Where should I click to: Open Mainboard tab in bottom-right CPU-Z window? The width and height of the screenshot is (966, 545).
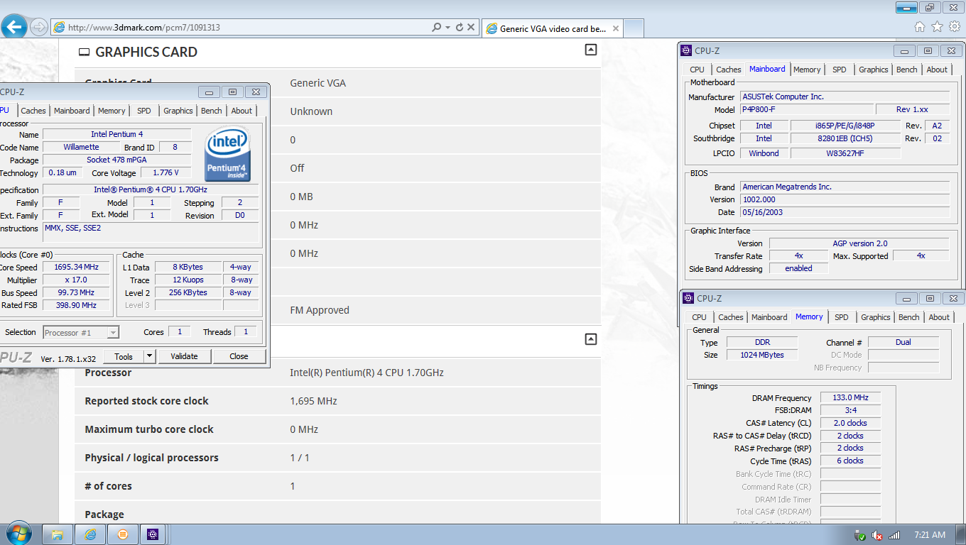pyautogui.click(x=769, y=317)
